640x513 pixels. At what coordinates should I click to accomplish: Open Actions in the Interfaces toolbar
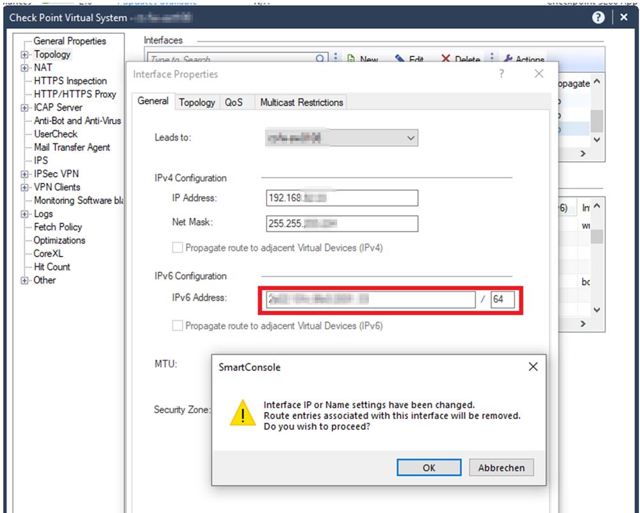pyautogui.click(x=524, y=59)
